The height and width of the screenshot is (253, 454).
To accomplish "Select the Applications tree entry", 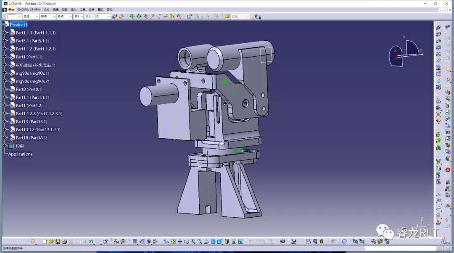I will (20, 154).
